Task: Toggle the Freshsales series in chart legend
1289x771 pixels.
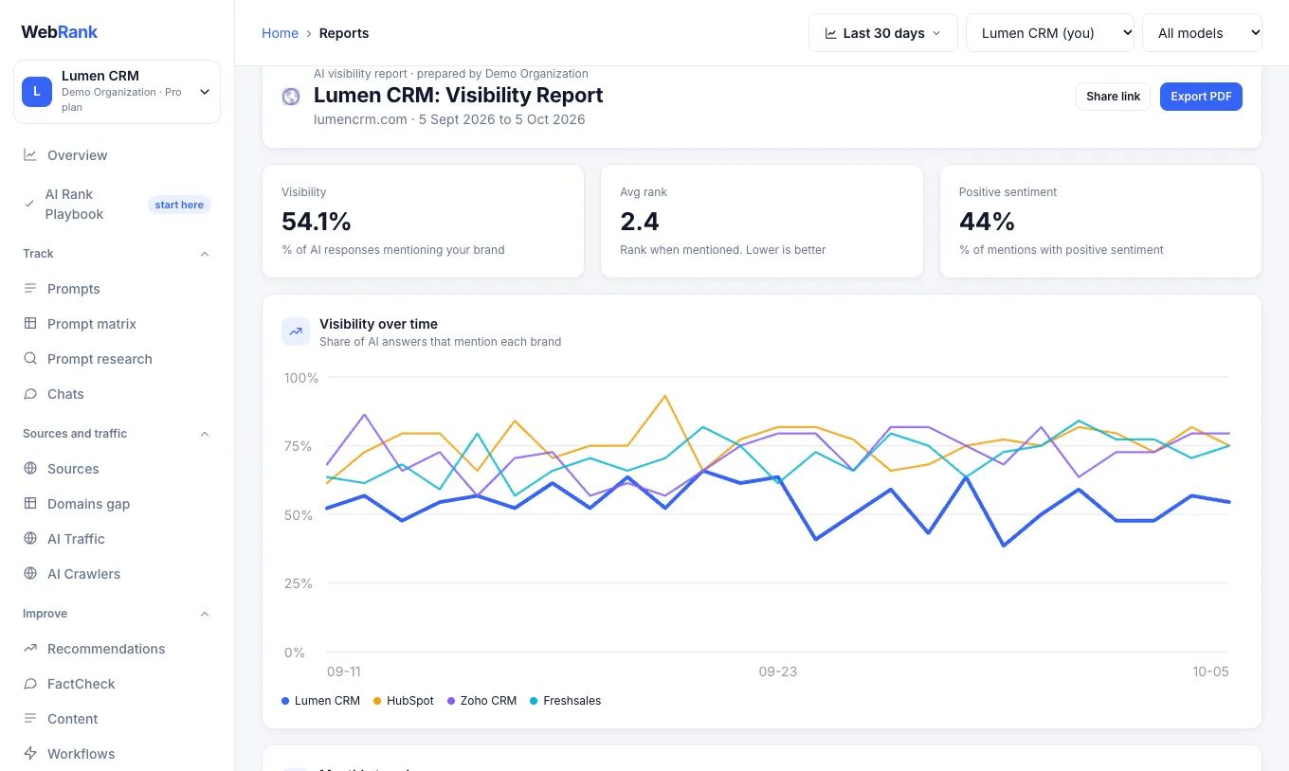Action: 565,701
